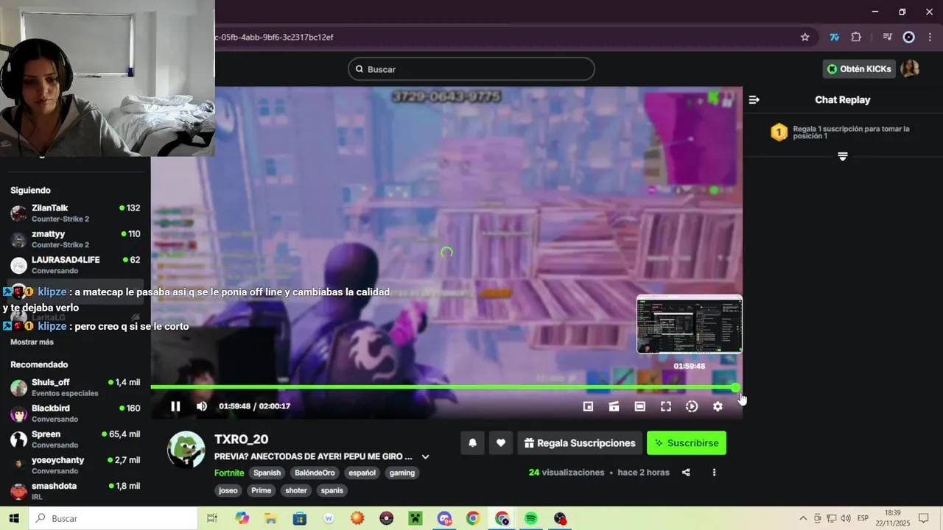The height and width of the screenshot is (530, 943).
Task: Open Chrome three-dot menu
Action: coord(930,37)
